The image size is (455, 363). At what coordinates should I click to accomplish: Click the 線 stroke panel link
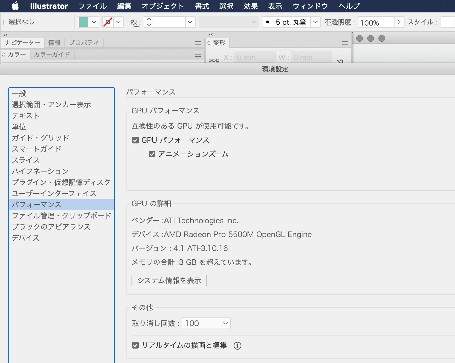tap(135, 23)
